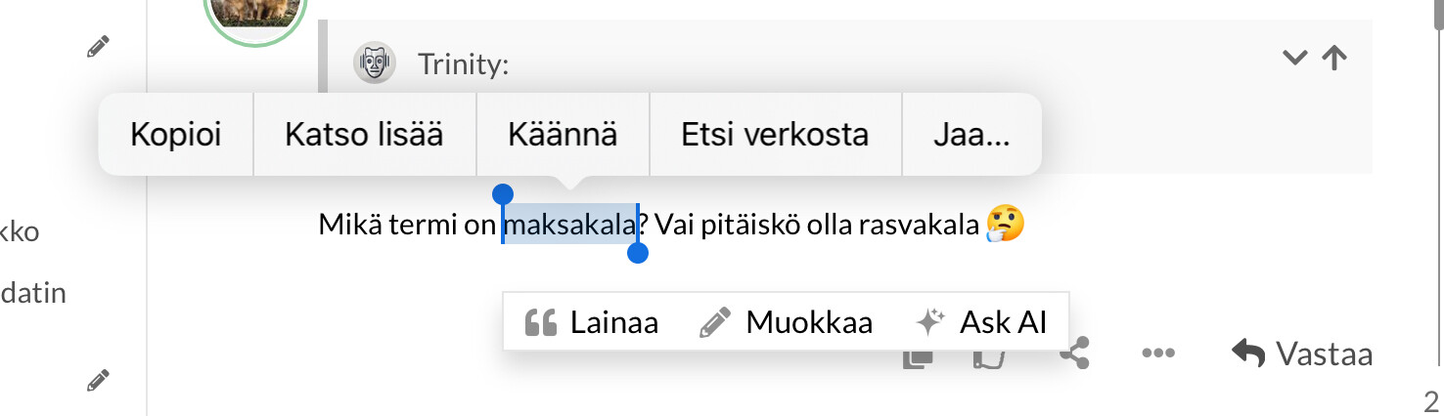Click Muokkaa to edit the post
1444x416 pixels.
point(787,322)
